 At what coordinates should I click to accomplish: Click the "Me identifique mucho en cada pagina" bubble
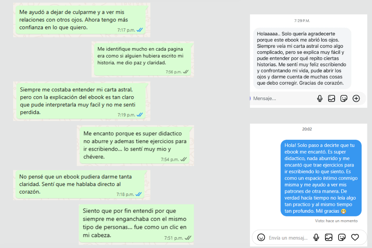click(143, 59)
